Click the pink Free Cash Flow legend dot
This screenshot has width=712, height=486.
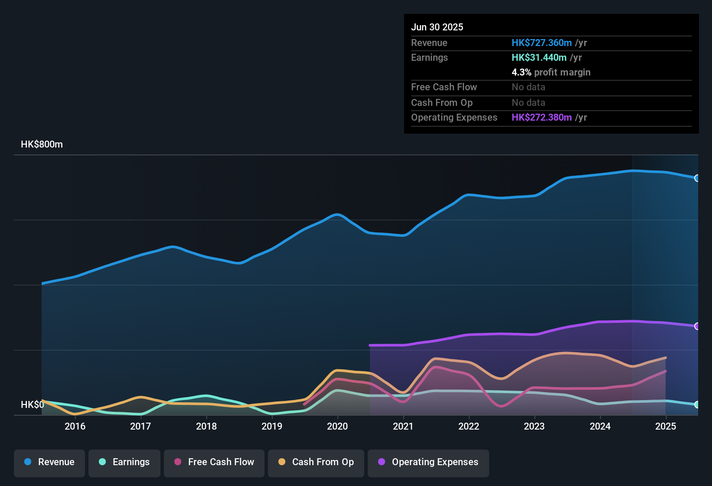click(x=178, y=462)
